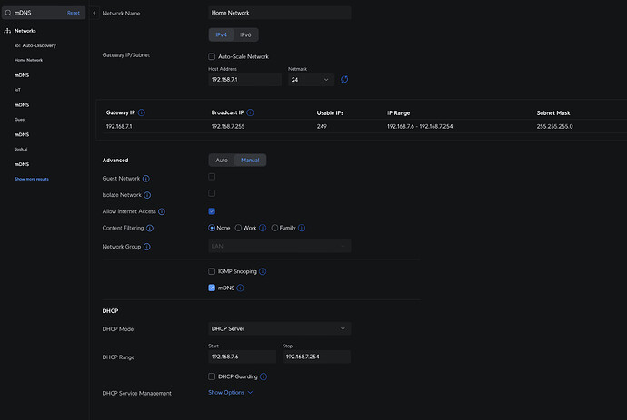Screen dimensions: 627x420
Task: Click the back chevron beside Network Name
Action: (x=95, y=13)
